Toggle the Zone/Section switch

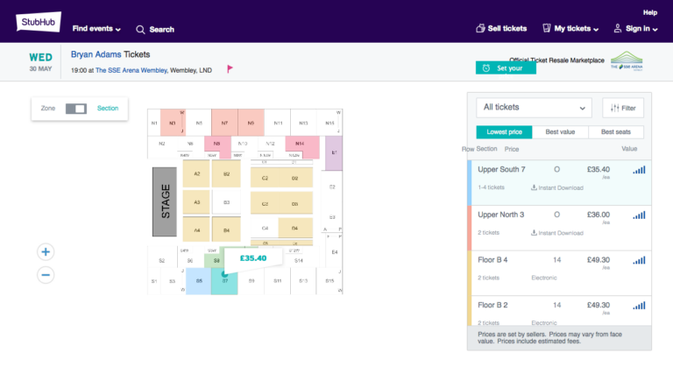click(76, 109)
